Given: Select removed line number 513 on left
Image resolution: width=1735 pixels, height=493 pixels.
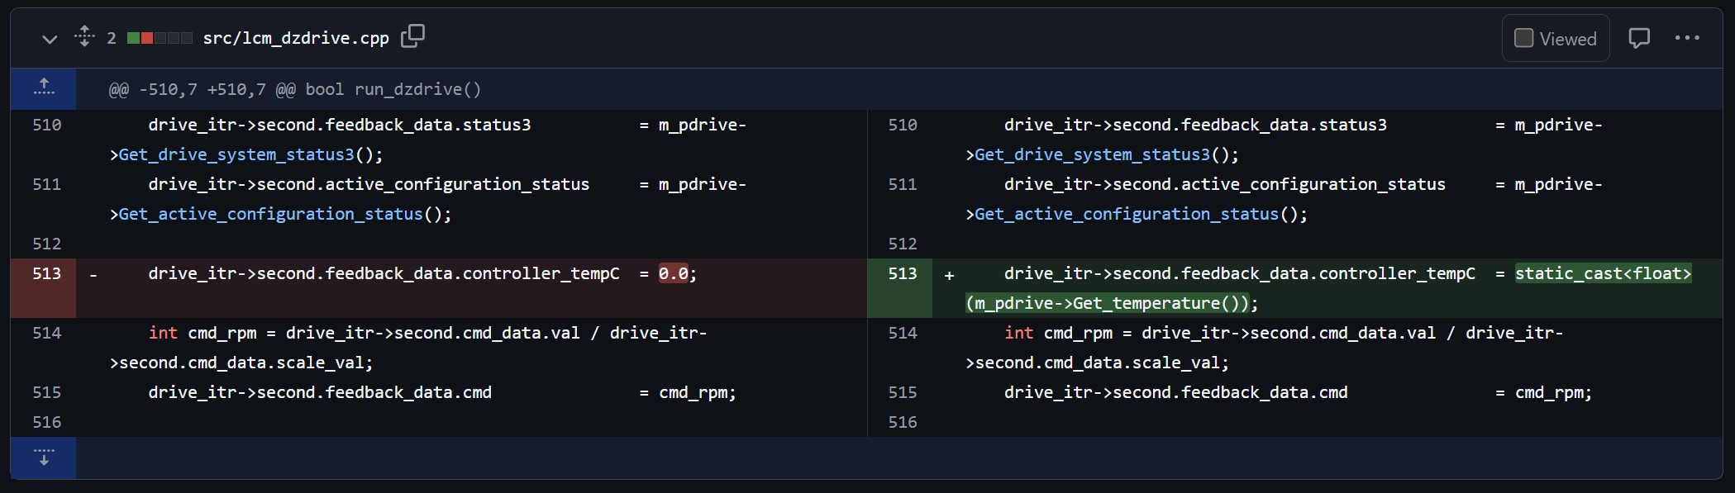Looking at the screenshot, I should point(46,273).
